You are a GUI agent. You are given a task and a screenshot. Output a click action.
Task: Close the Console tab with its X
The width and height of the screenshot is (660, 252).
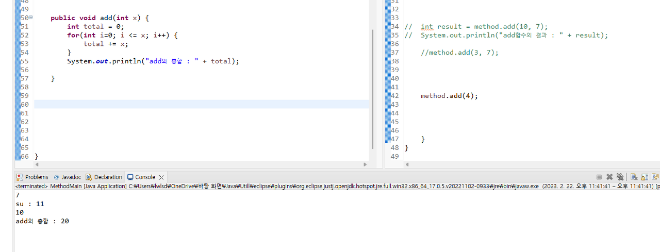(161, 177)
